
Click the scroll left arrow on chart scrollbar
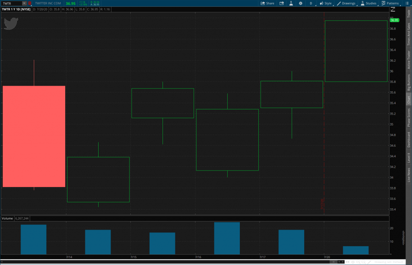[339, 262]
